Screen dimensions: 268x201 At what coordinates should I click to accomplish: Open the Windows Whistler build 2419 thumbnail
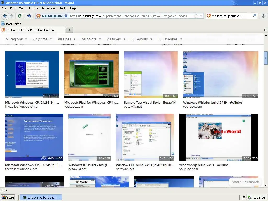221,75
